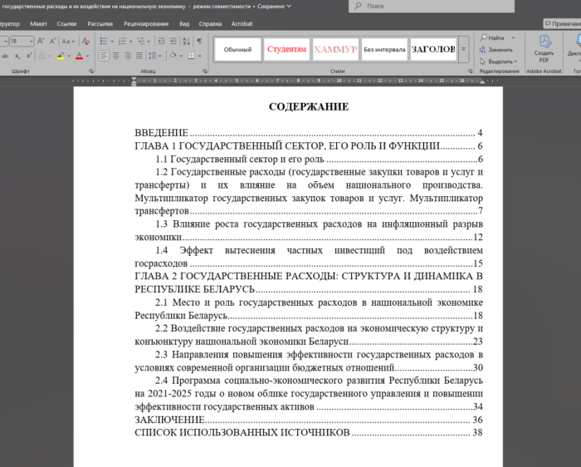This screenshot has width=581, height=467.
Task: Apply paragraph shading fill bucket
Action: coord(173,56)
